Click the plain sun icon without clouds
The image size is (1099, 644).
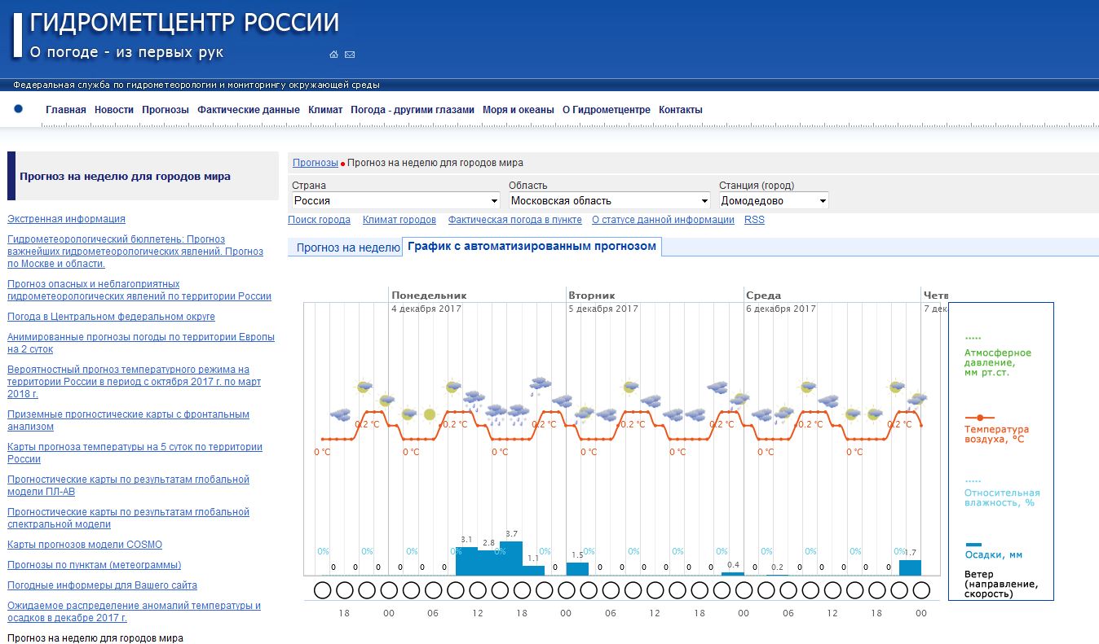[430, 414]
